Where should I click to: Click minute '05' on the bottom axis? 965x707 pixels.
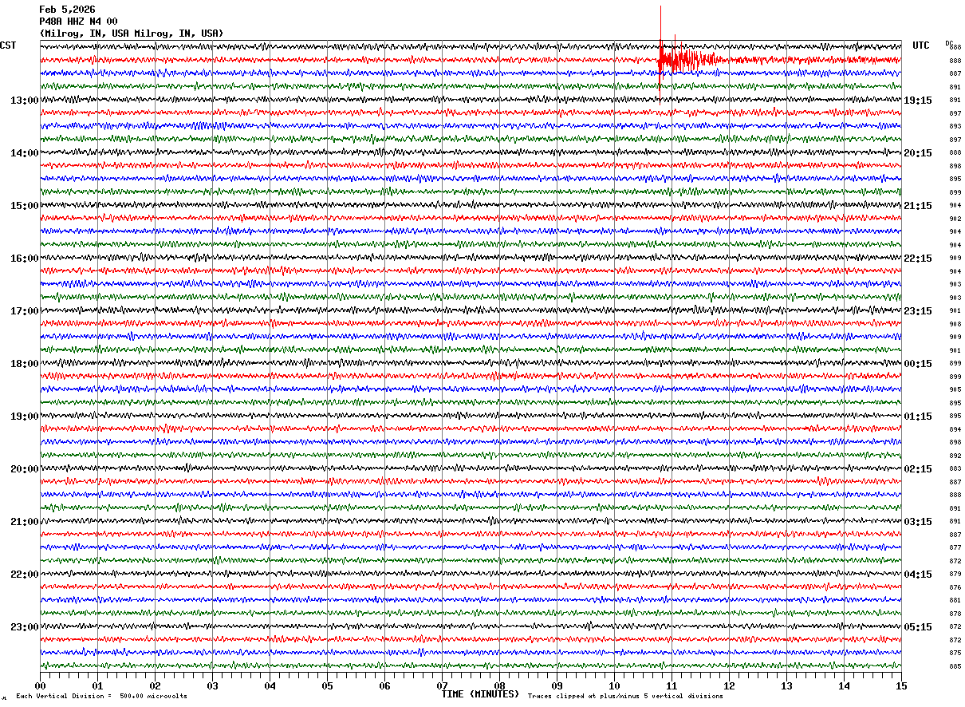coord(327,685)
